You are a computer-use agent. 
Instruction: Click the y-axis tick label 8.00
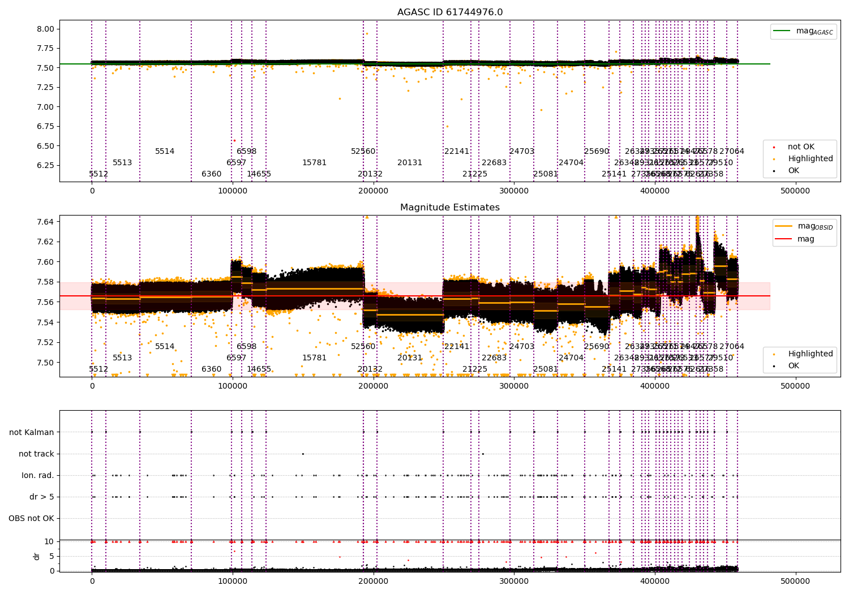click(45, 29)
